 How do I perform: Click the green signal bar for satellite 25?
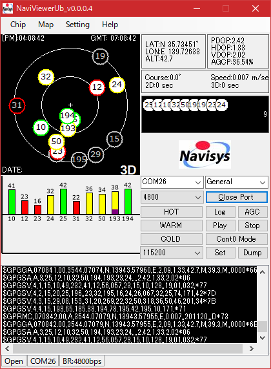tap(63, 202)
